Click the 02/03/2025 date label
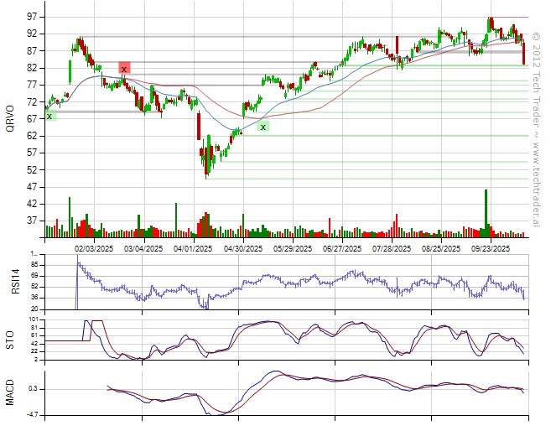 pos(93,248)
